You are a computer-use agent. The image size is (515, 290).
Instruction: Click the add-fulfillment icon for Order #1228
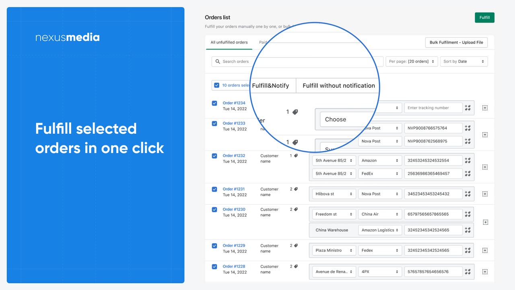(485, 271)
